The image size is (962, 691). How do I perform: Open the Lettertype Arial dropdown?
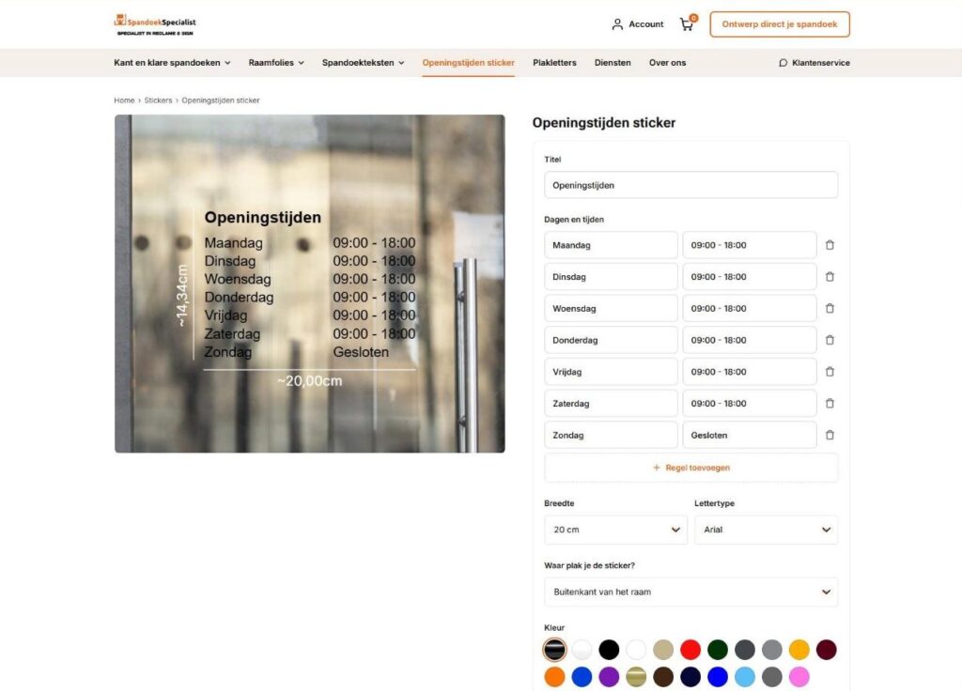(x=766, y=530)
